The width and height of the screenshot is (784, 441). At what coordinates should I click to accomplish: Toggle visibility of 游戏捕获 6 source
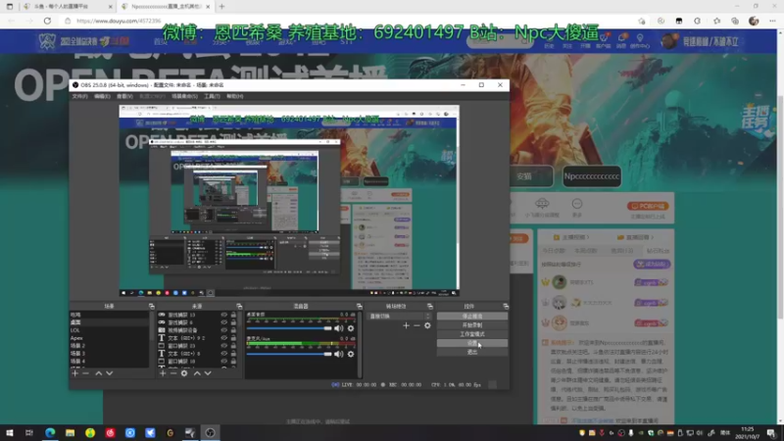(223, 322)
